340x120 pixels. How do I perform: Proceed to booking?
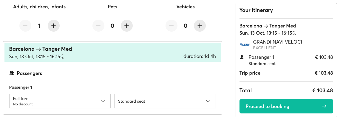(x=286, y=106)
